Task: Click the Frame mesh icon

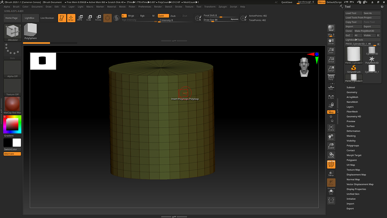Action: [x=331, y=128]
